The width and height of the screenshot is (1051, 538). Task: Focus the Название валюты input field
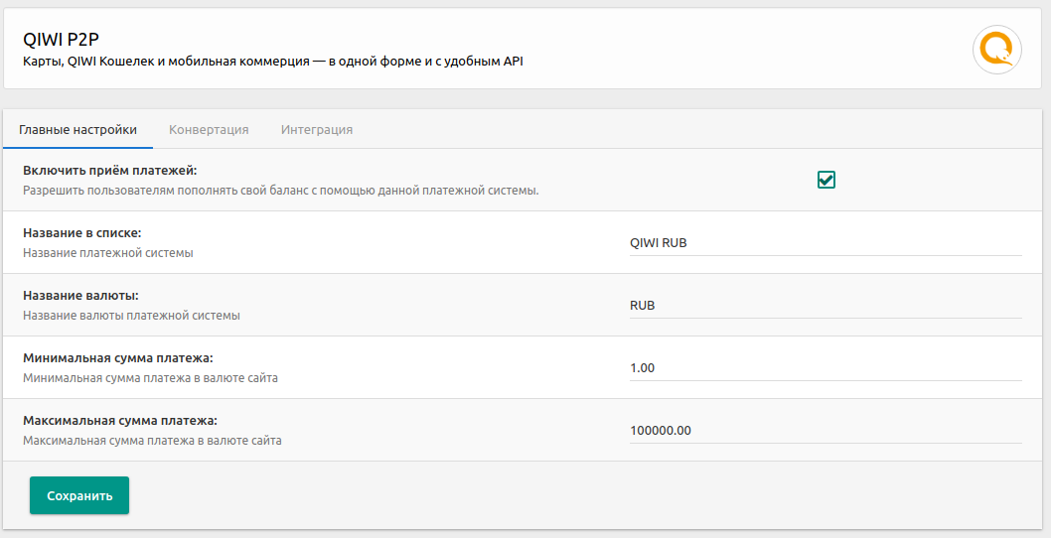tap(825, 305)
